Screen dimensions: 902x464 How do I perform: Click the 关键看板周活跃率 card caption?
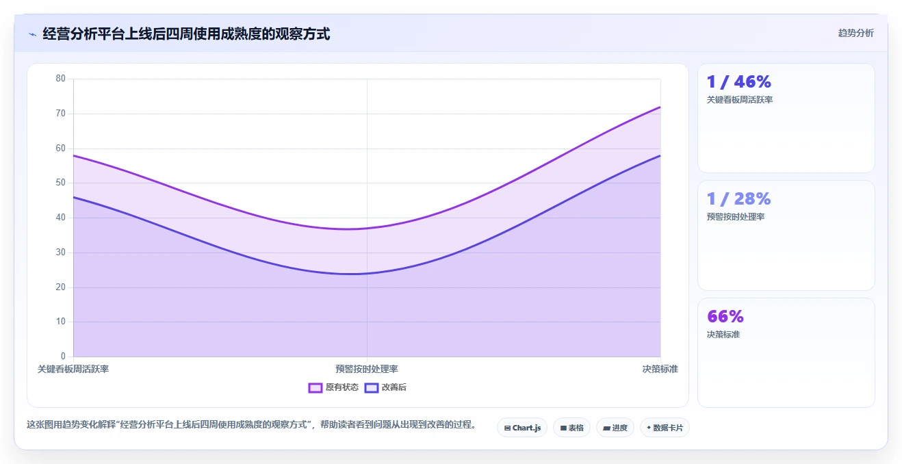pos(740,100)
